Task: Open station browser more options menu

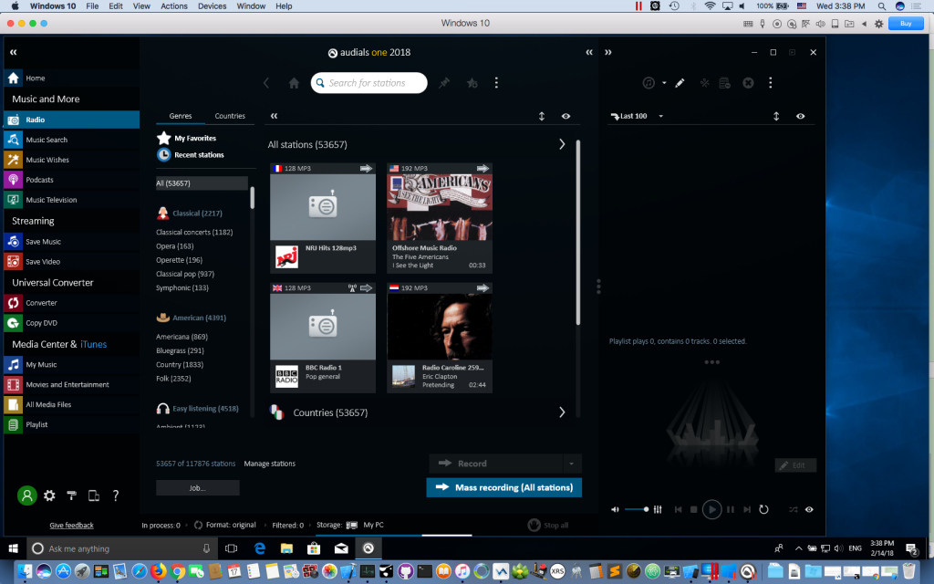Action: click(496, 83)
